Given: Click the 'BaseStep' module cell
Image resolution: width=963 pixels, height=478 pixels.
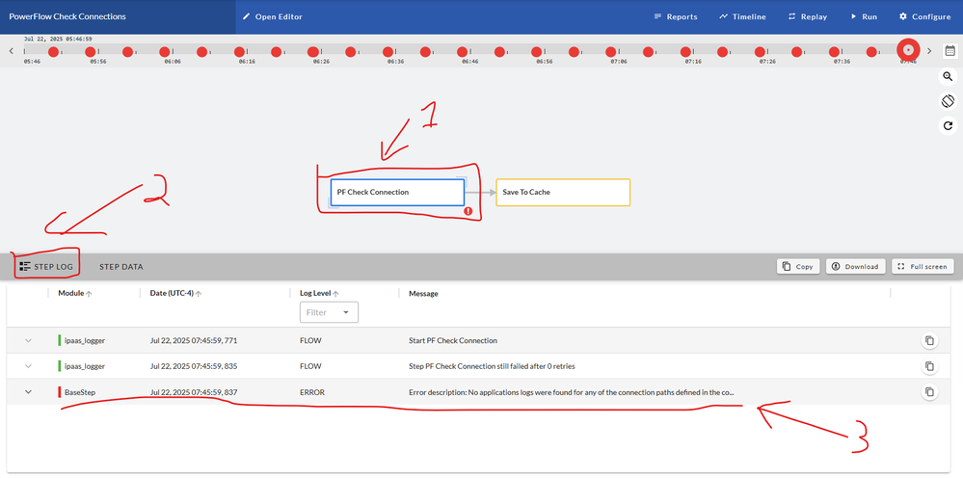Looking at the screenshot, I should tap(80, 392).
